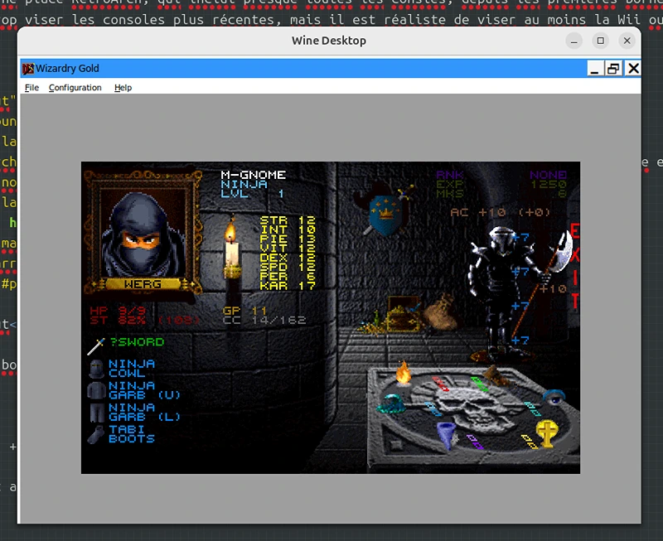The height and width of the screenshot is (541, 663).
Task: Click the ST 82% stamina text
Action: point(144,320)
